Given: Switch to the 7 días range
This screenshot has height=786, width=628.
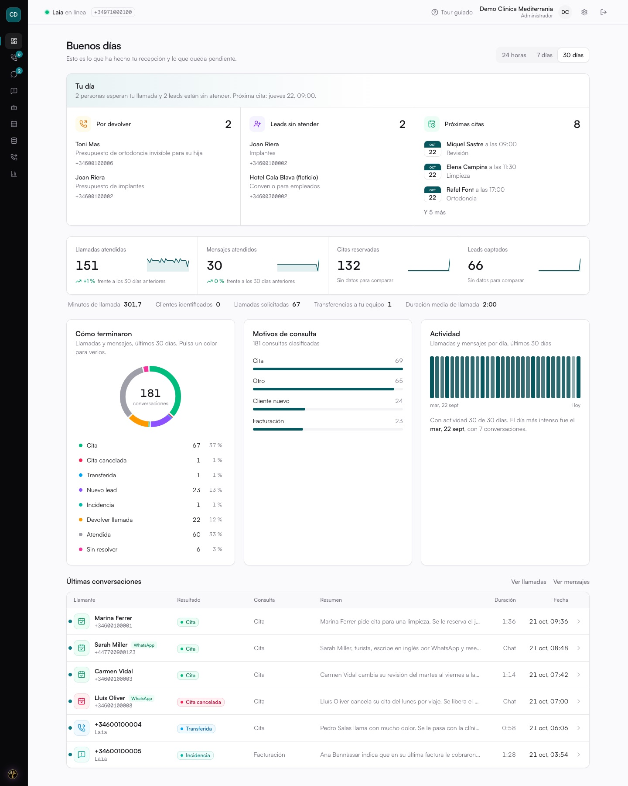Looking at the screenshot, I should pyautogui.click(x=544, y=55).
